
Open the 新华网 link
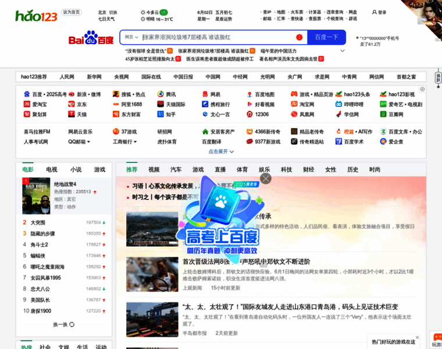(x=94, y=77)
